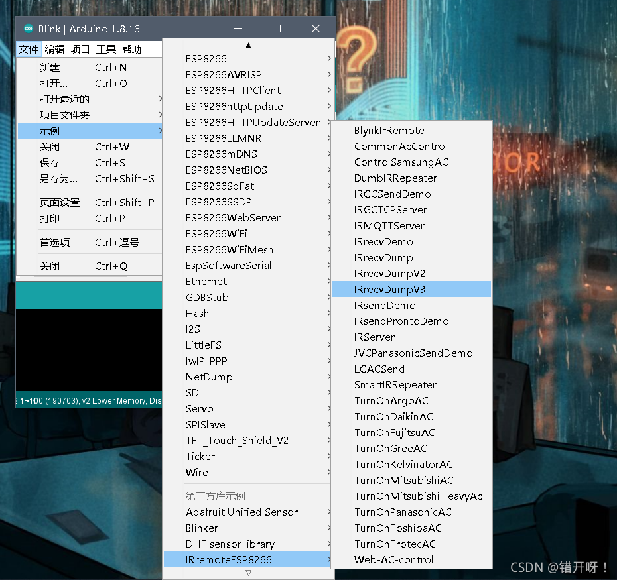
Task: Open the TurnOnGreeAC example
Action: 411,449
